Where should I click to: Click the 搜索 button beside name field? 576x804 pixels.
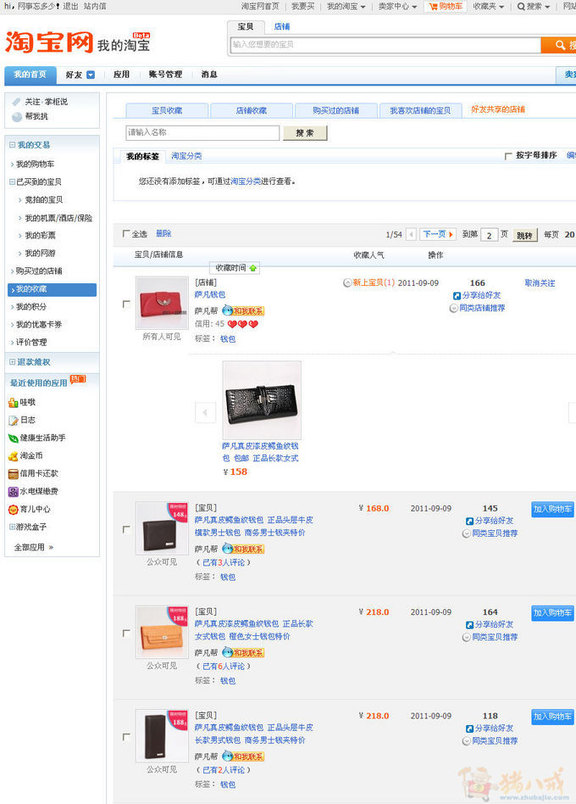pos(305,133)
